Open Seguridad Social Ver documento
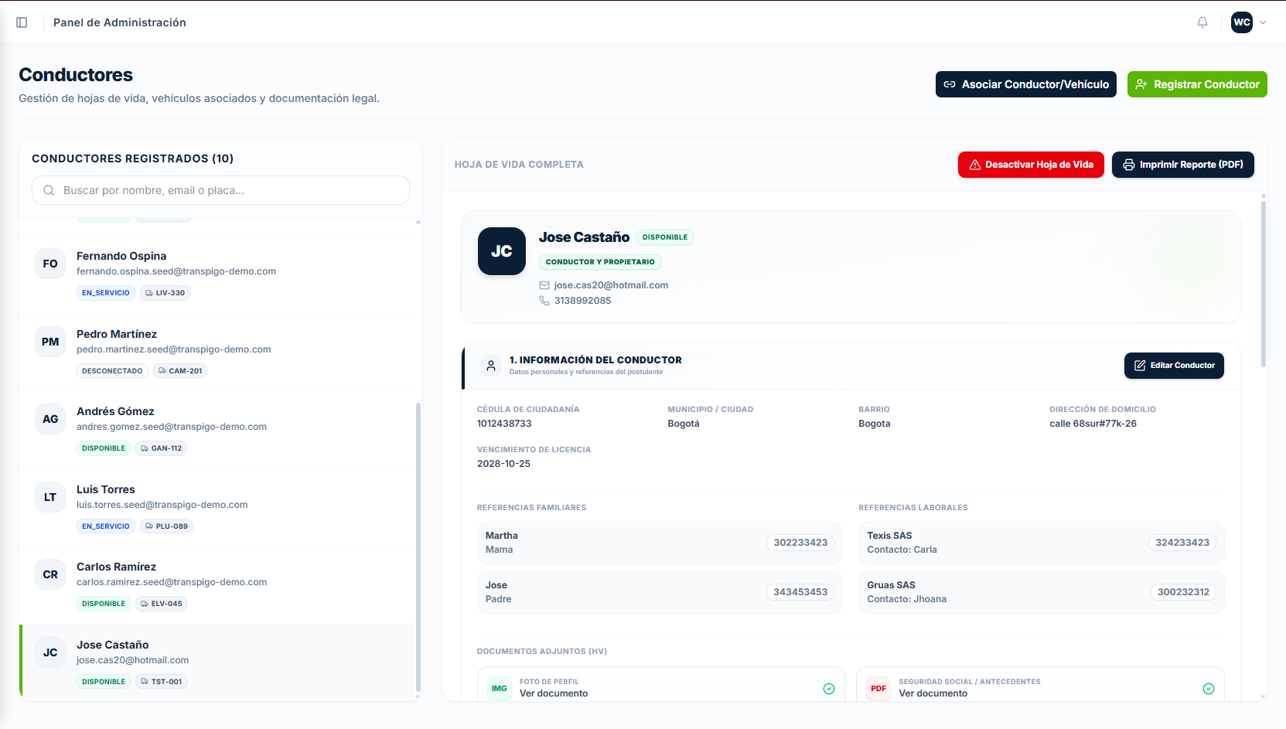The width and height of the screenshot is (1286, 729). pyautogui.click(x=933, y=693)
